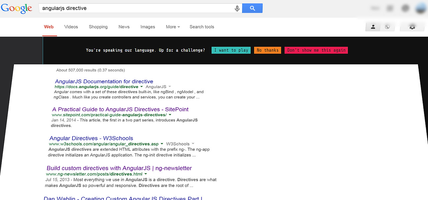Click the w3schools.com angular_directives.asp URL
Viewport: 428px width, 200px height.
104,144
